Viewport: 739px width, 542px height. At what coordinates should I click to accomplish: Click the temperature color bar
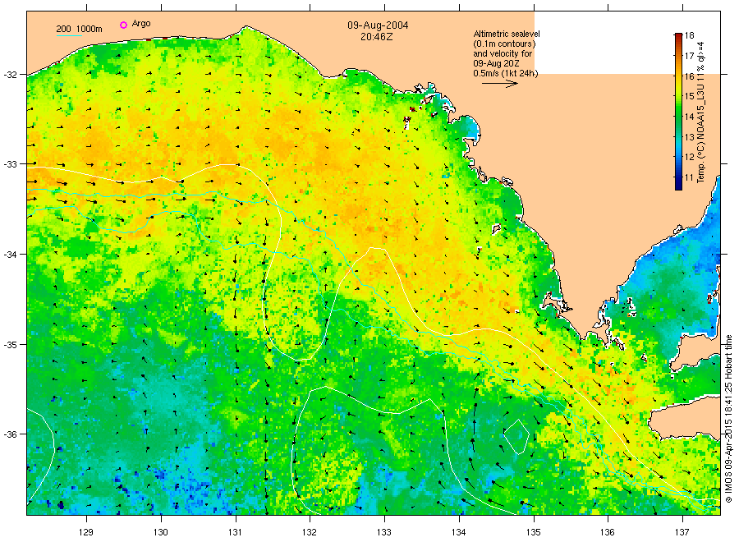point(678,112)
